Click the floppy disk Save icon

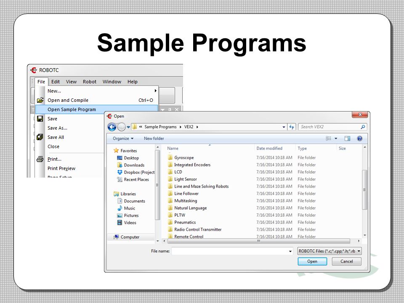pyautogui.click(x=40, y=119)
